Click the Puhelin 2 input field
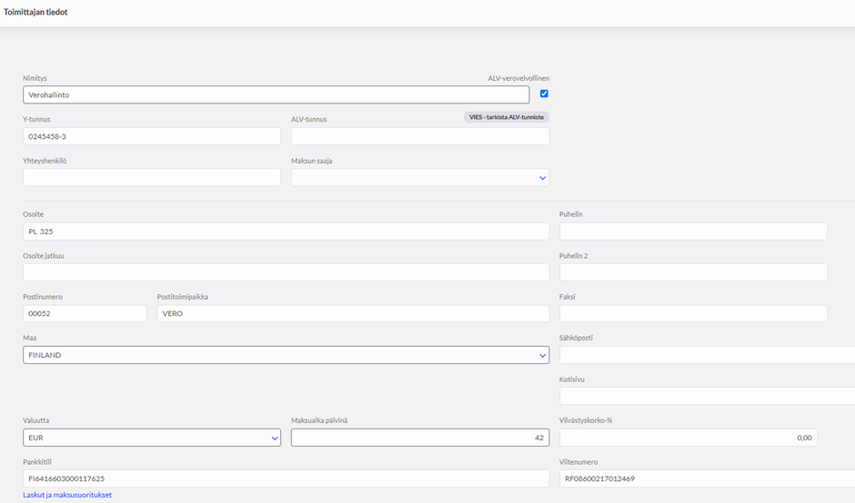Image resolution: width=855 pixels, height=503 pixels. (693, 272)
